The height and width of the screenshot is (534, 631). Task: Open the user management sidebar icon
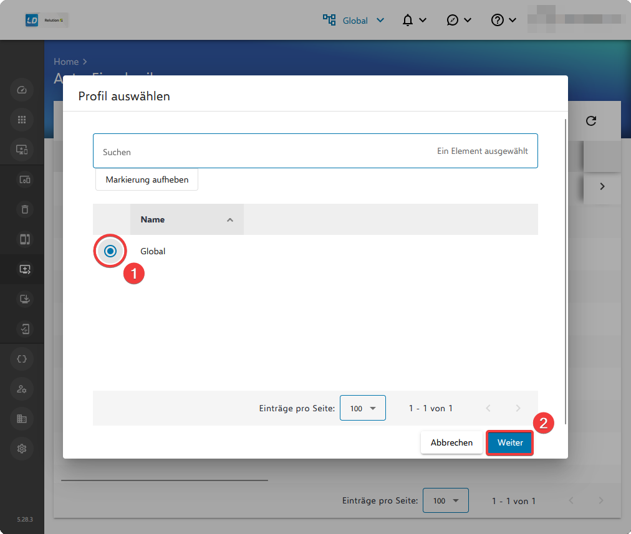point(22,389)
